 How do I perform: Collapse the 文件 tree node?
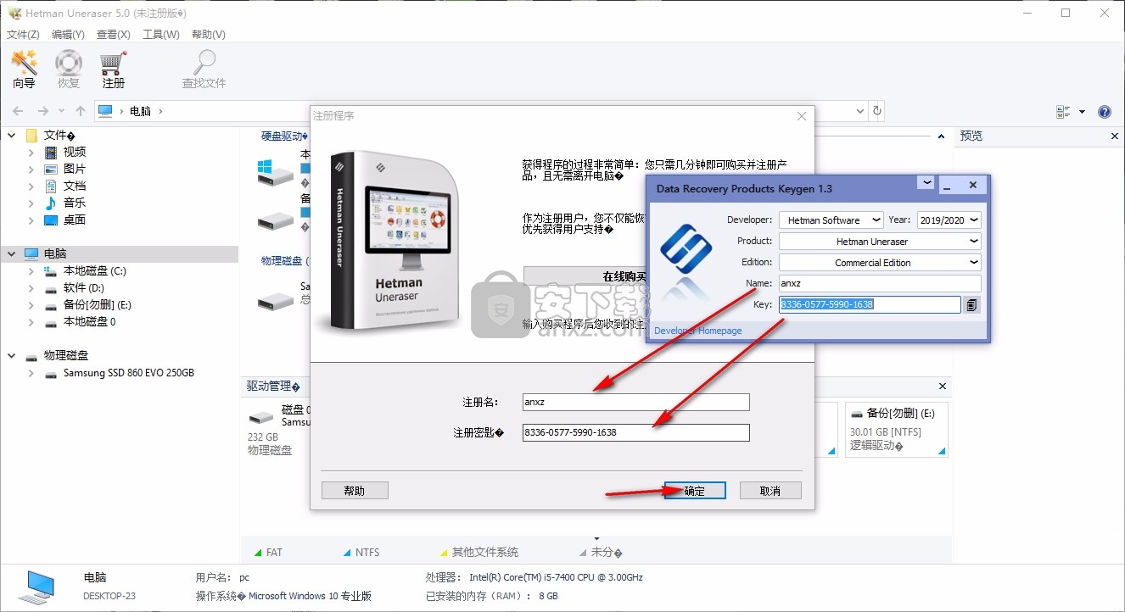point(12,135)
